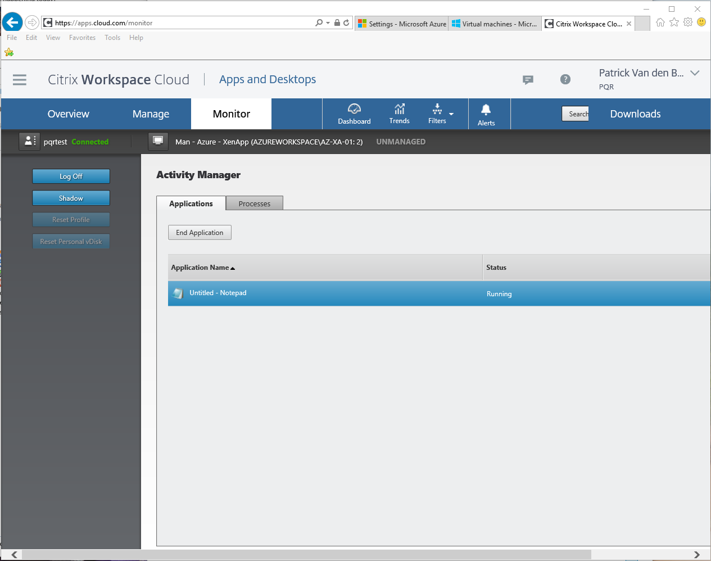Screen dimensions: 711x561
Task: Open the File menu
Action: tap(12, 38)
